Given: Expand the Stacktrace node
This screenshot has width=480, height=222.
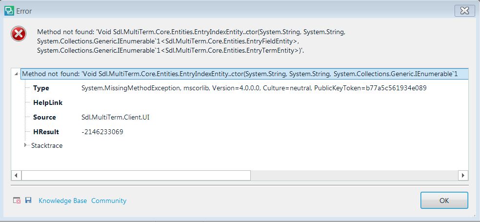Looking at the screenshot, I should (25, 145).
